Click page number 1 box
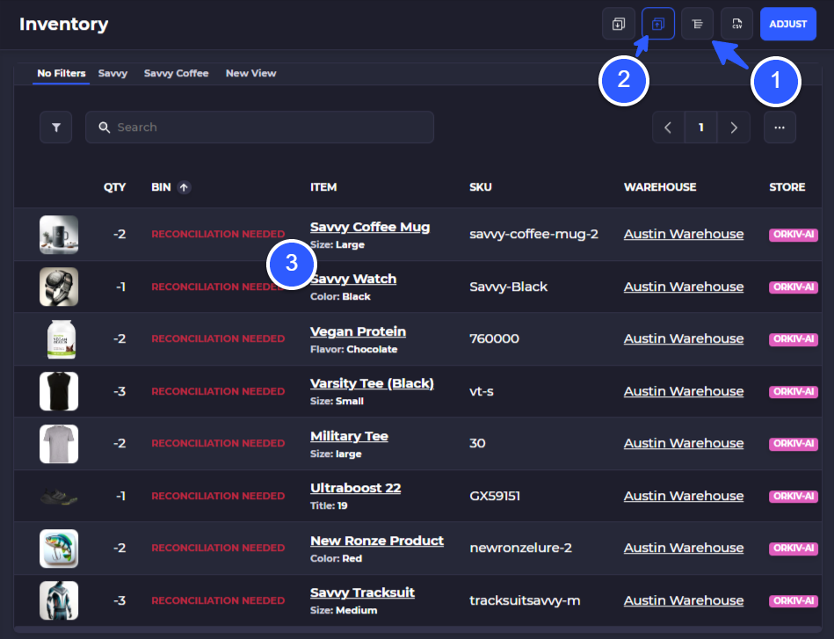 tap(701, 127)
